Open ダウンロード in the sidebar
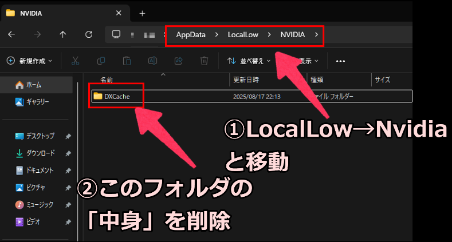The height and width of the screenshot is (242, 452). point(40,153)
